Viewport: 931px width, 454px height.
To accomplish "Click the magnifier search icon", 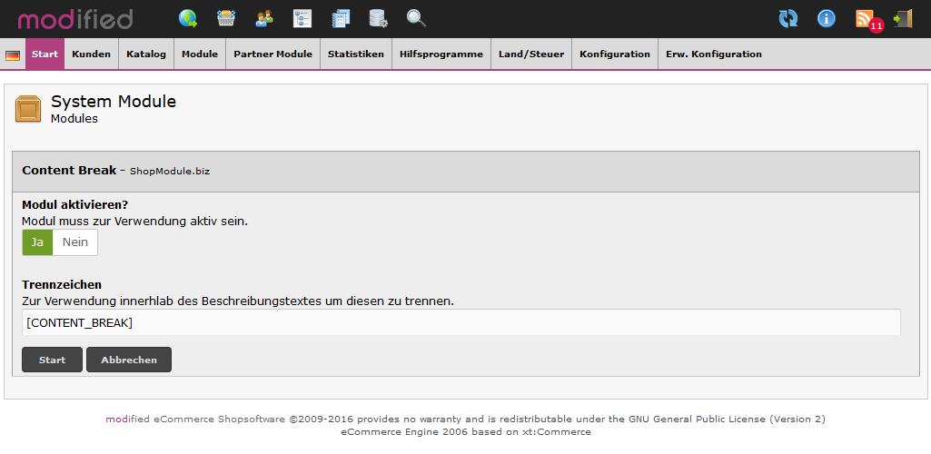I will (416, 18).
